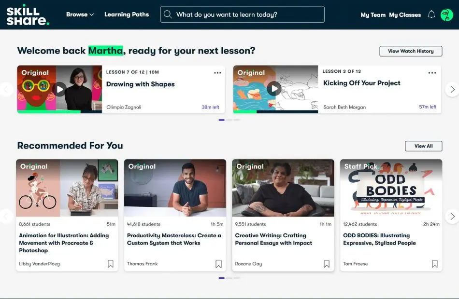This screenshot has height=299, width=459.
Task: Click the search magnifier icon
Action: pyautogui.click(x=168, y=14)
